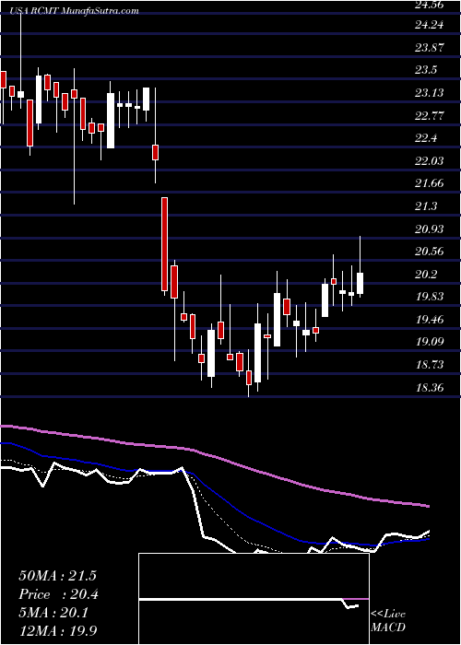Screen dimensions: 461x645
Task: Select the 19.09 price axis label
Action: point(430,342)
